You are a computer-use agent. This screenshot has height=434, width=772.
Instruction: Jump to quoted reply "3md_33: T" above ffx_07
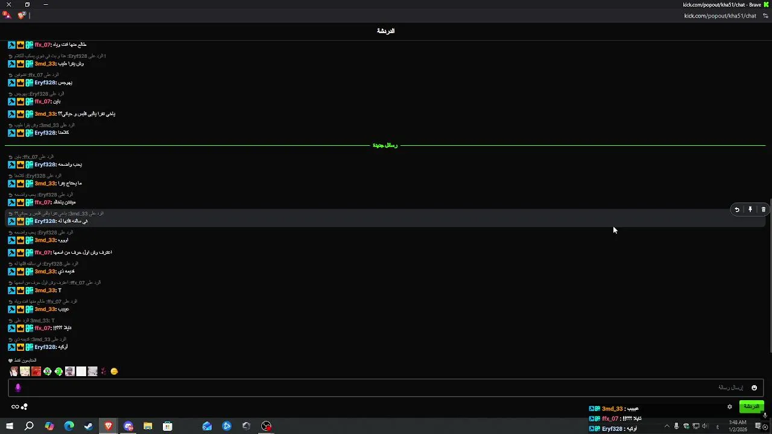35,321
